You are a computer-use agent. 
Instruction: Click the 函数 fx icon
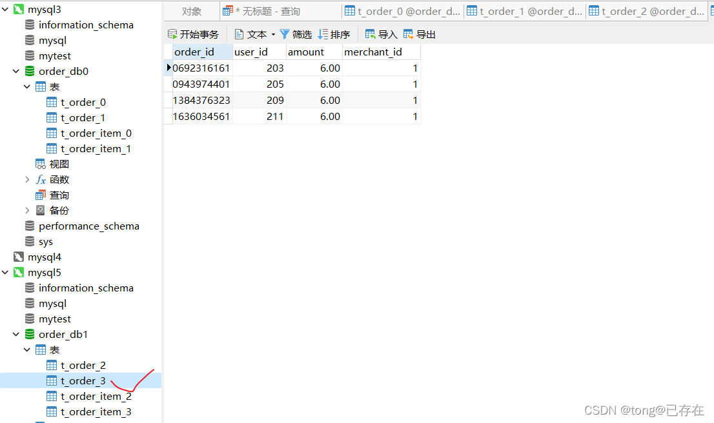[x=41, y=179]
